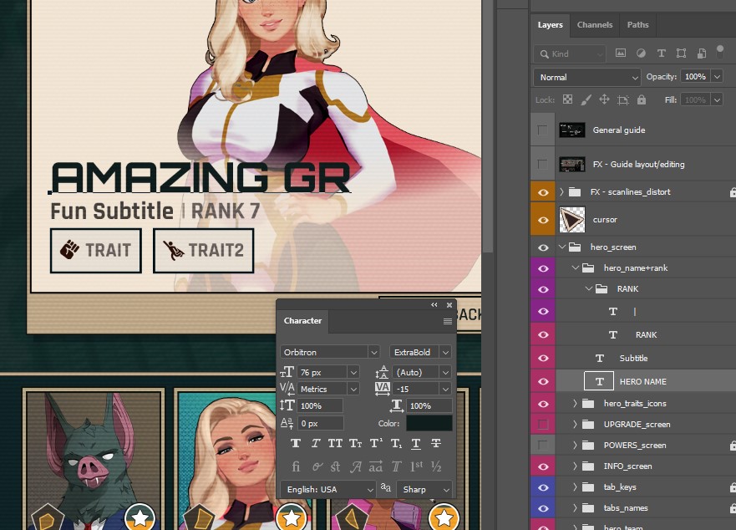
Task: Show the POWERS_screen group
Action: 542,445
